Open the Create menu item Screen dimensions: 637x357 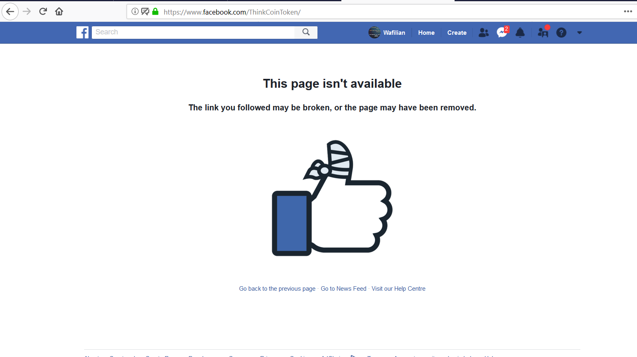coord(457,33)
